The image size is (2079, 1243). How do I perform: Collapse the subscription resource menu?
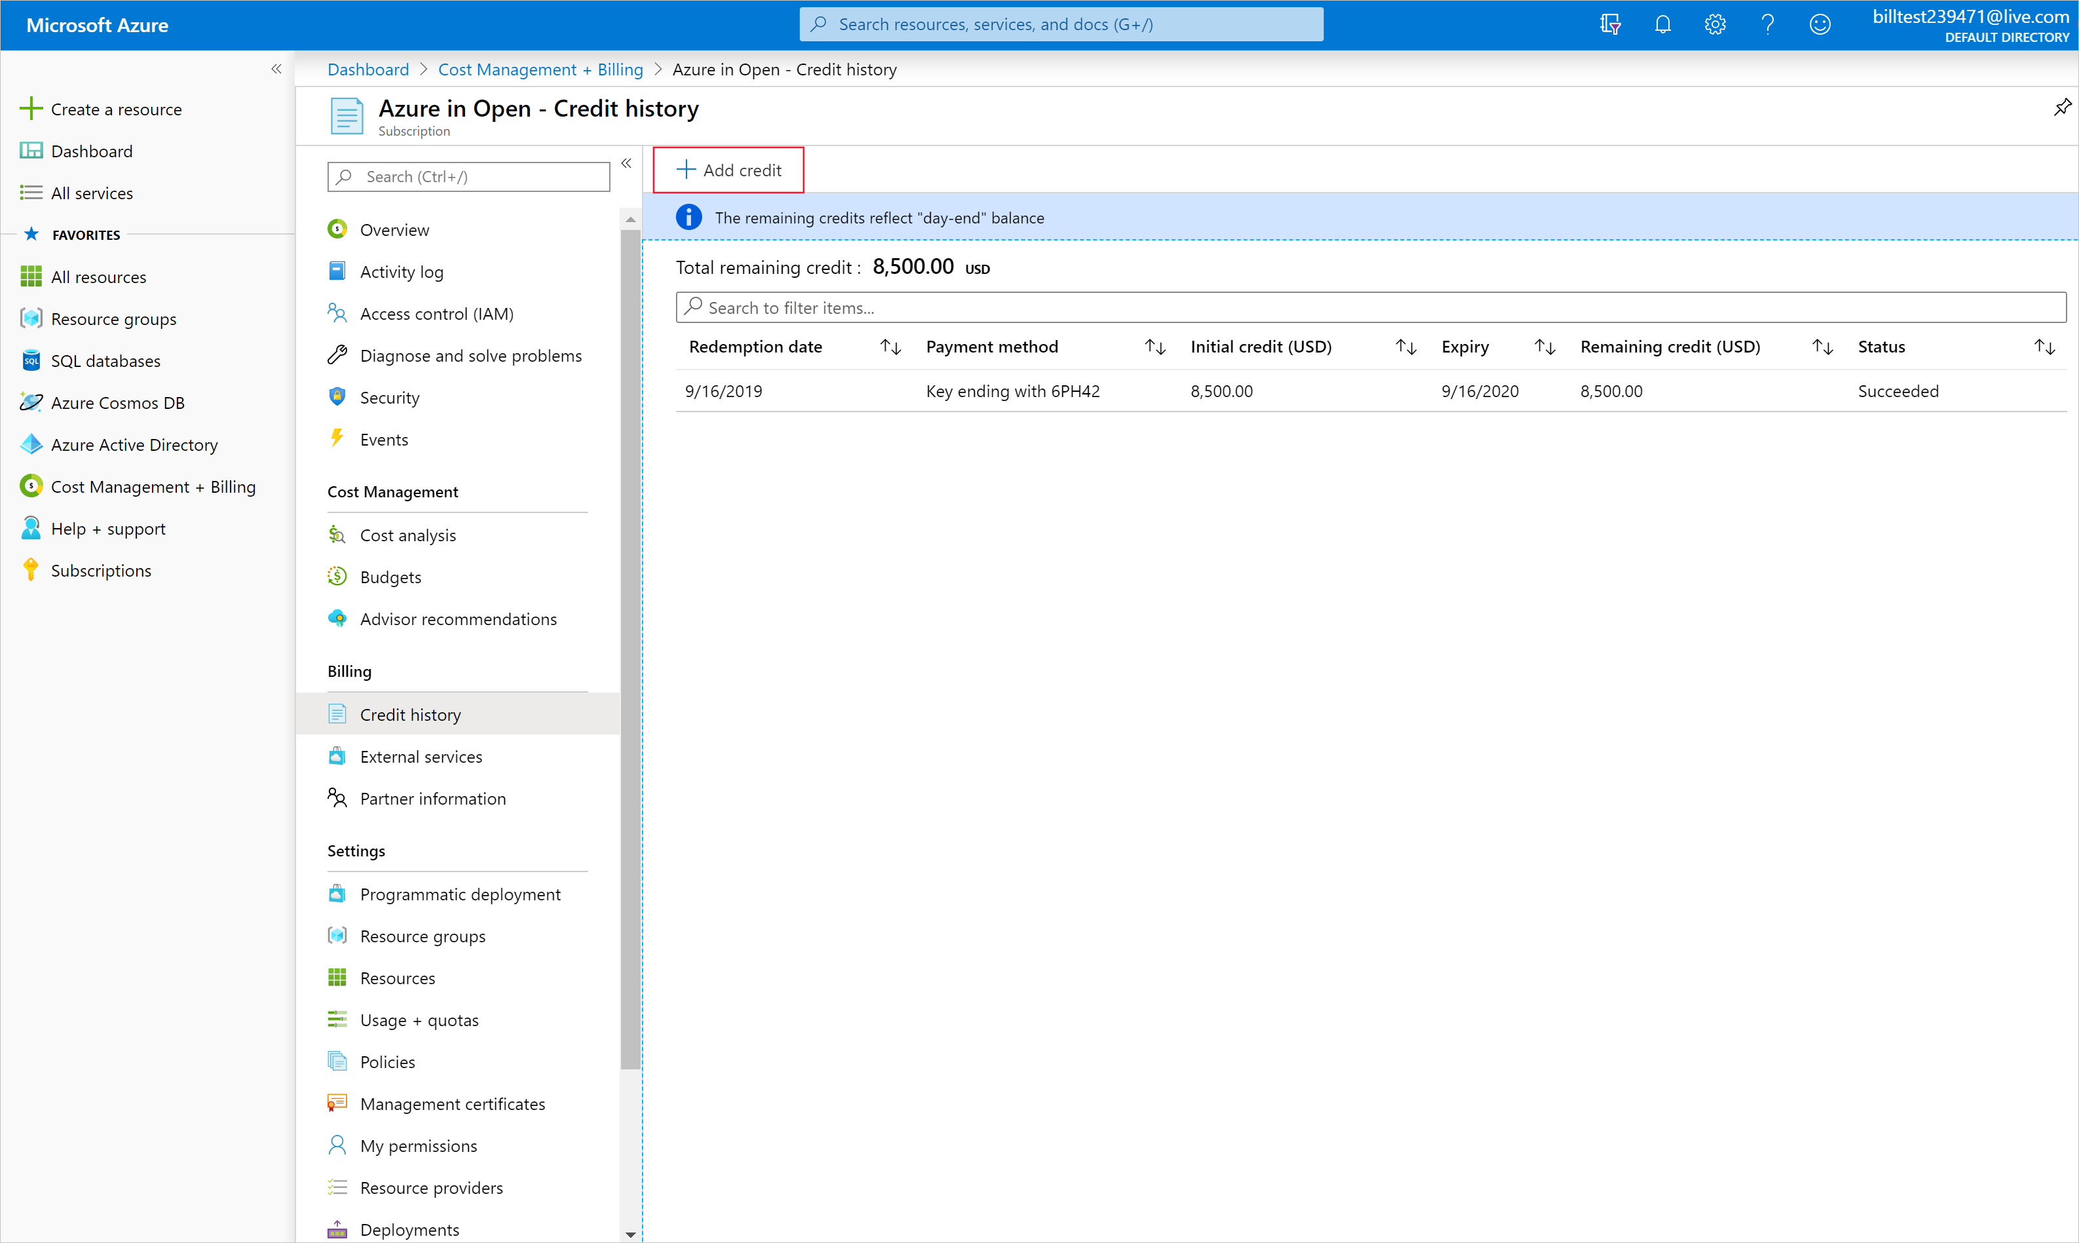(626, 163)
